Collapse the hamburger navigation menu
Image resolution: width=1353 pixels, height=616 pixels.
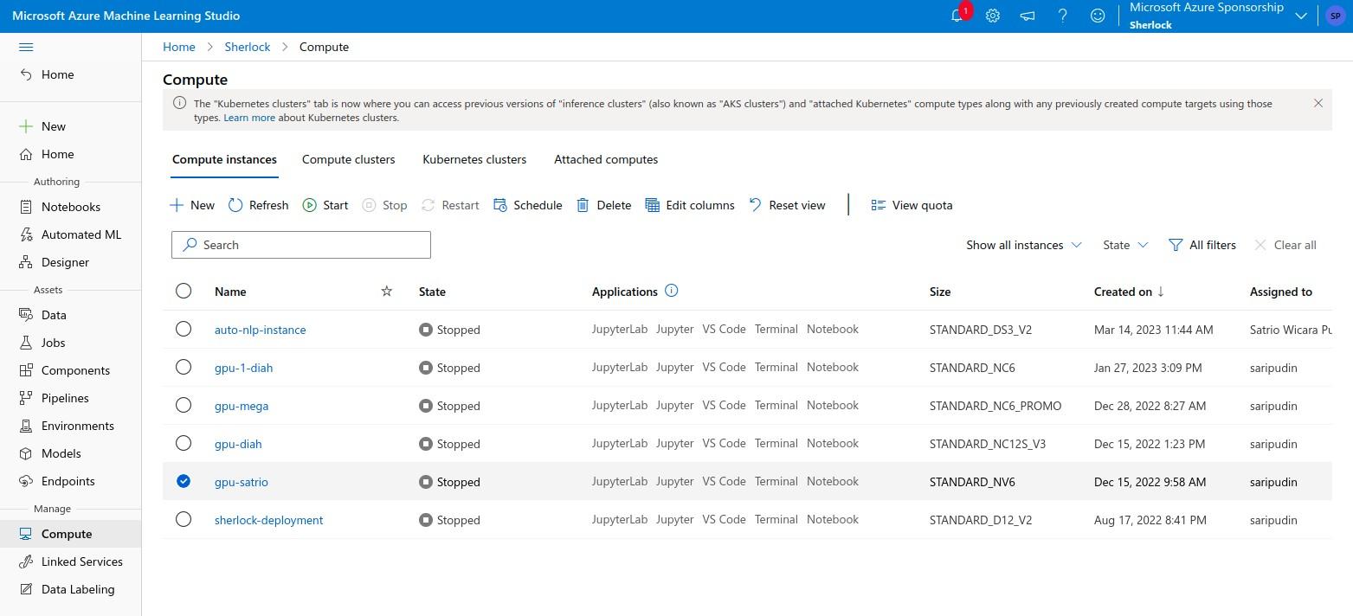coord(26,47)
